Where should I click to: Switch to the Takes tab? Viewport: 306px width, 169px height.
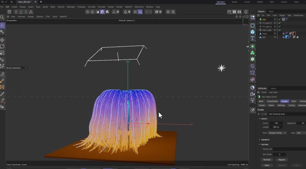[271, 11]
